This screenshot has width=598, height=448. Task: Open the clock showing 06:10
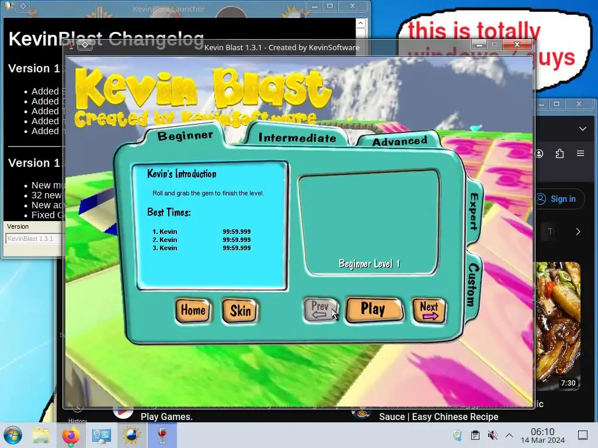[x=543, y=435]
